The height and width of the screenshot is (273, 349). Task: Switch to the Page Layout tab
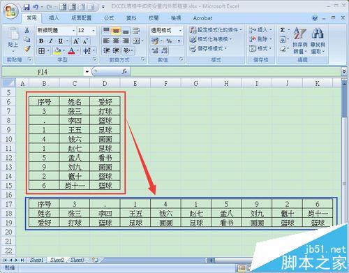[82, 18]
